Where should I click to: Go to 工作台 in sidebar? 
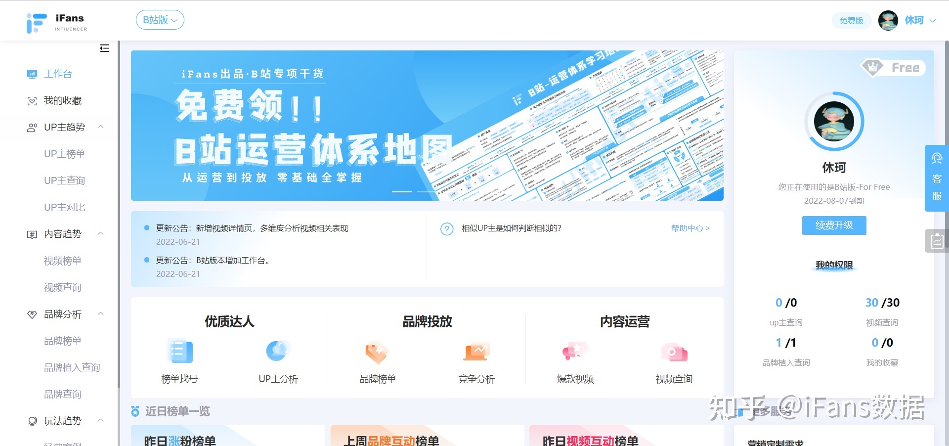(58, 74)
